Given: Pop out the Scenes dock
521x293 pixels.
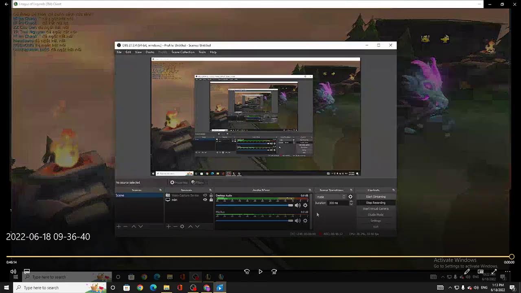Looking at the screenshot, I should point(160,190).
